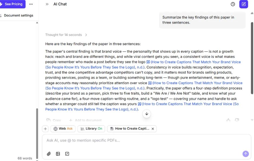Click the attach file paperclip icon
Screen dimensions: 254x161
(49, 154)
